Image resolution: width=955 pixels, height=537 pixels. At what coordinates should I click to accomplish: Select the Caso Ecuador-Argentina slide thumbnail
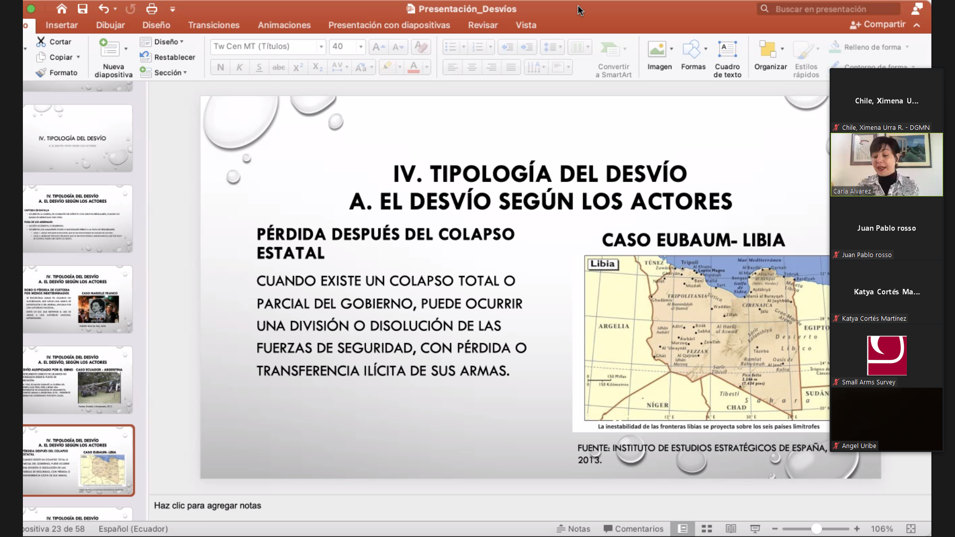click(78, 380)
